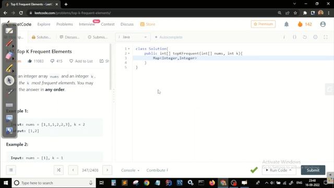Image resolution: width=334 pixels, height=188 pixels.
Task: Expand the Console panel
Action: click(130, 170)
